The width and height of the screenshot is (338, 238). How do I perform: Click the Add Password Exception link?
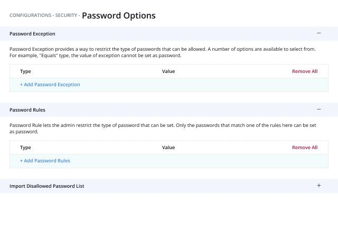coord(50,85)
